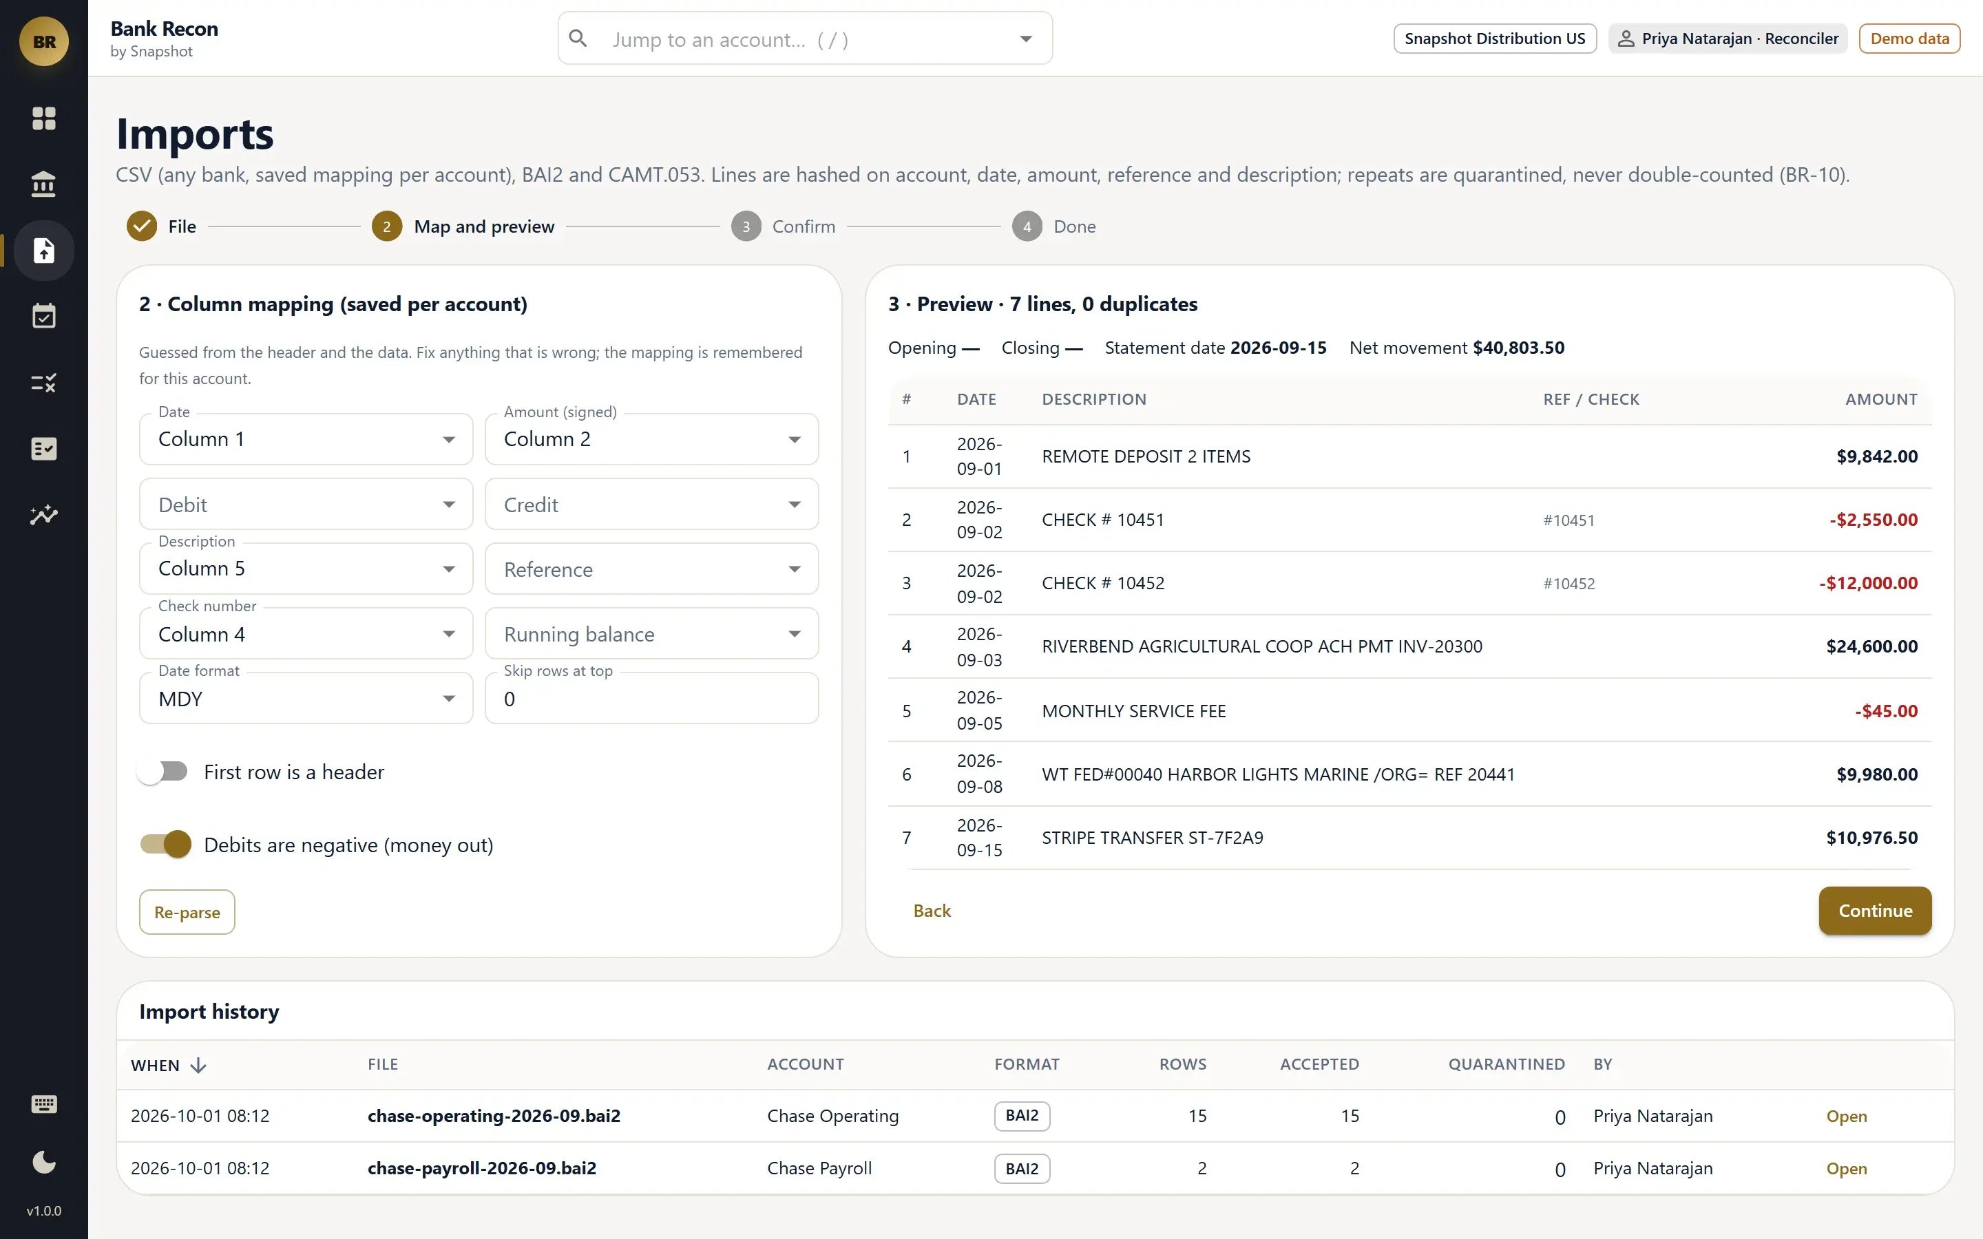The width and height of the screenshot is (1983, 1239).
Task: Open chase-operating-2026-09.bai2 import
Action: [1846, 1116]
